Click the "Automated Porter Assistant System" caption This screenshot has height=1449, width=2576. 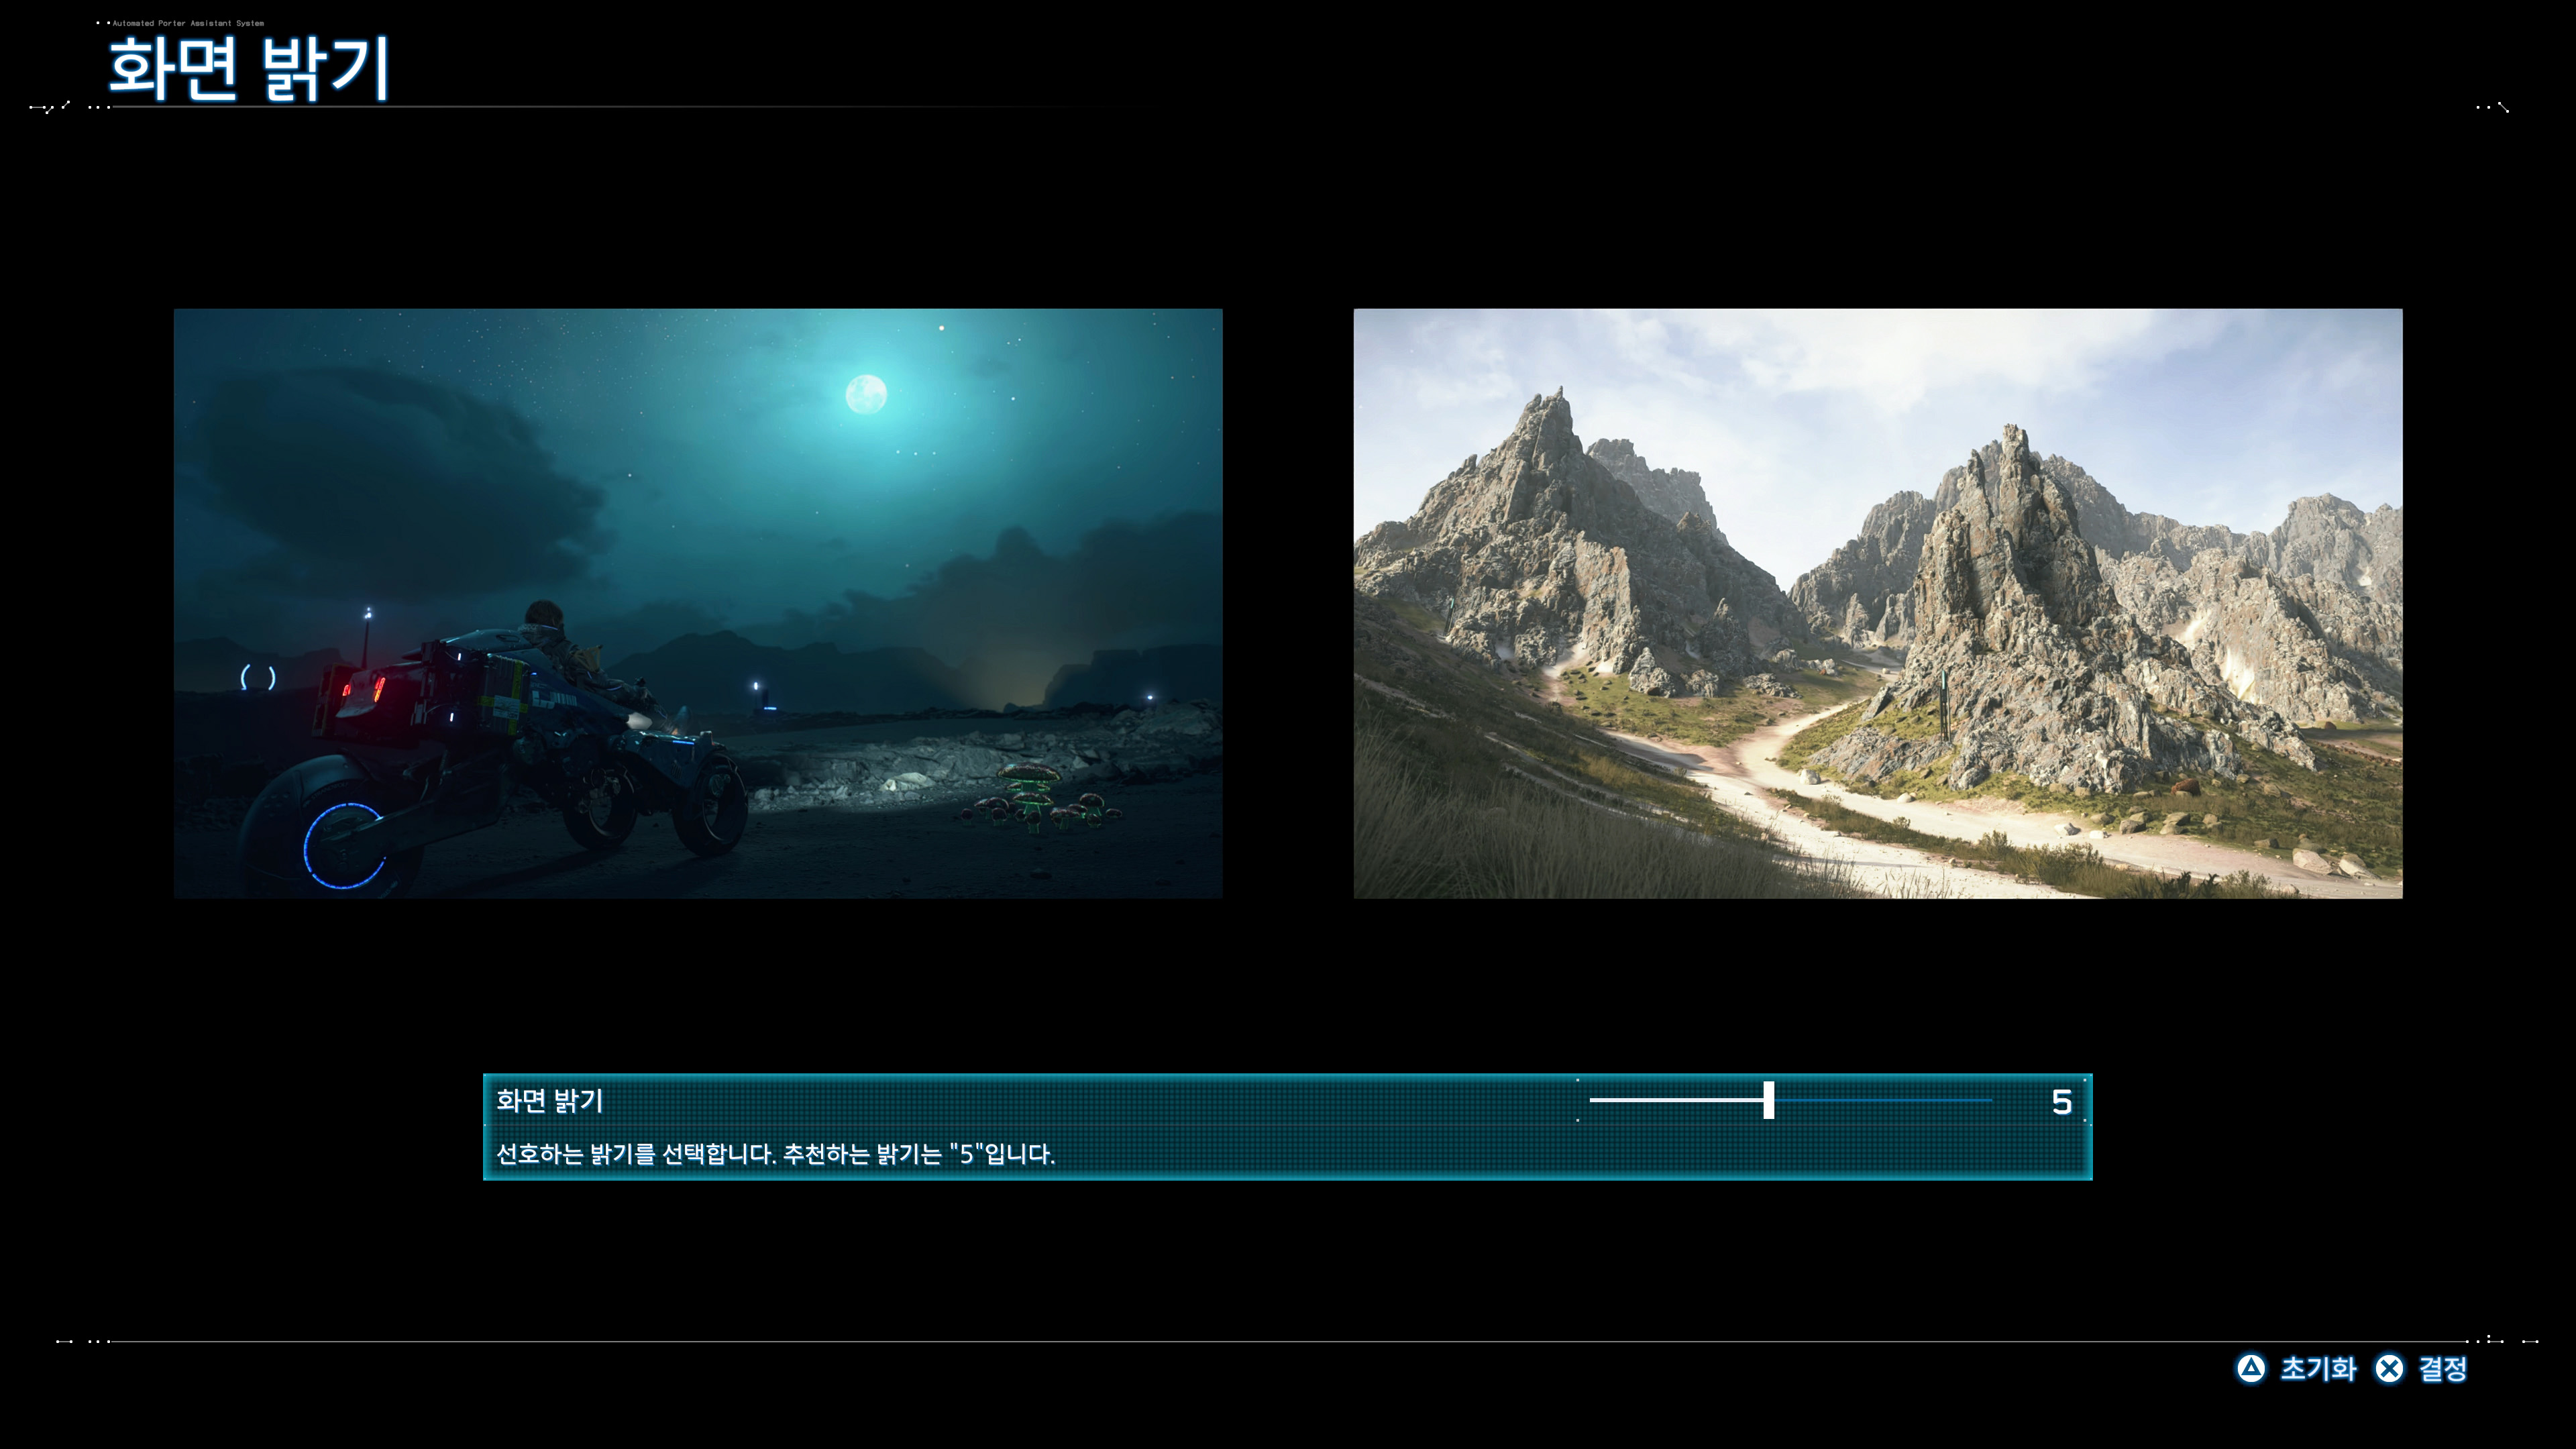(x=187, y=23)
